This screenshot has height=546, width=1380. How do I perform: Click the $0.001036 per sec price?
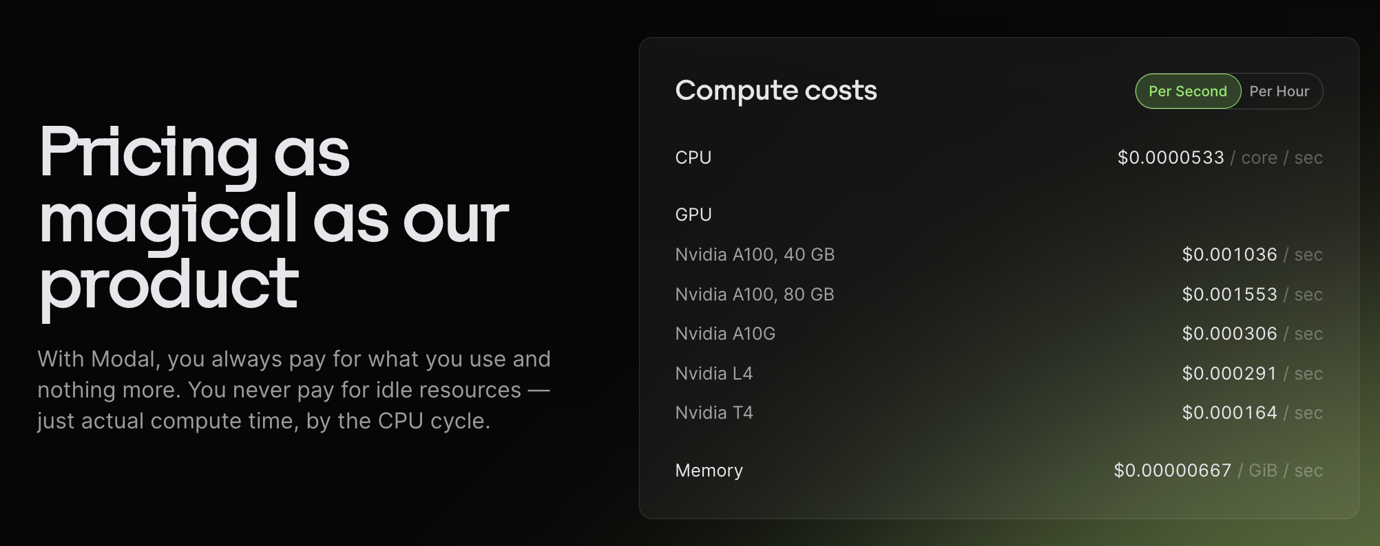tap(1229, 254)
